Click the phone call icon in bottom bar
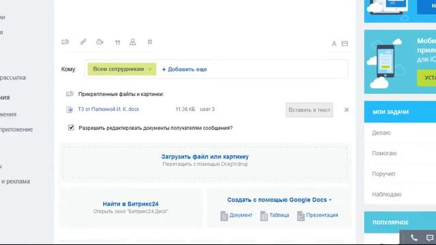The image size is (436, 245). pos(414,238)
